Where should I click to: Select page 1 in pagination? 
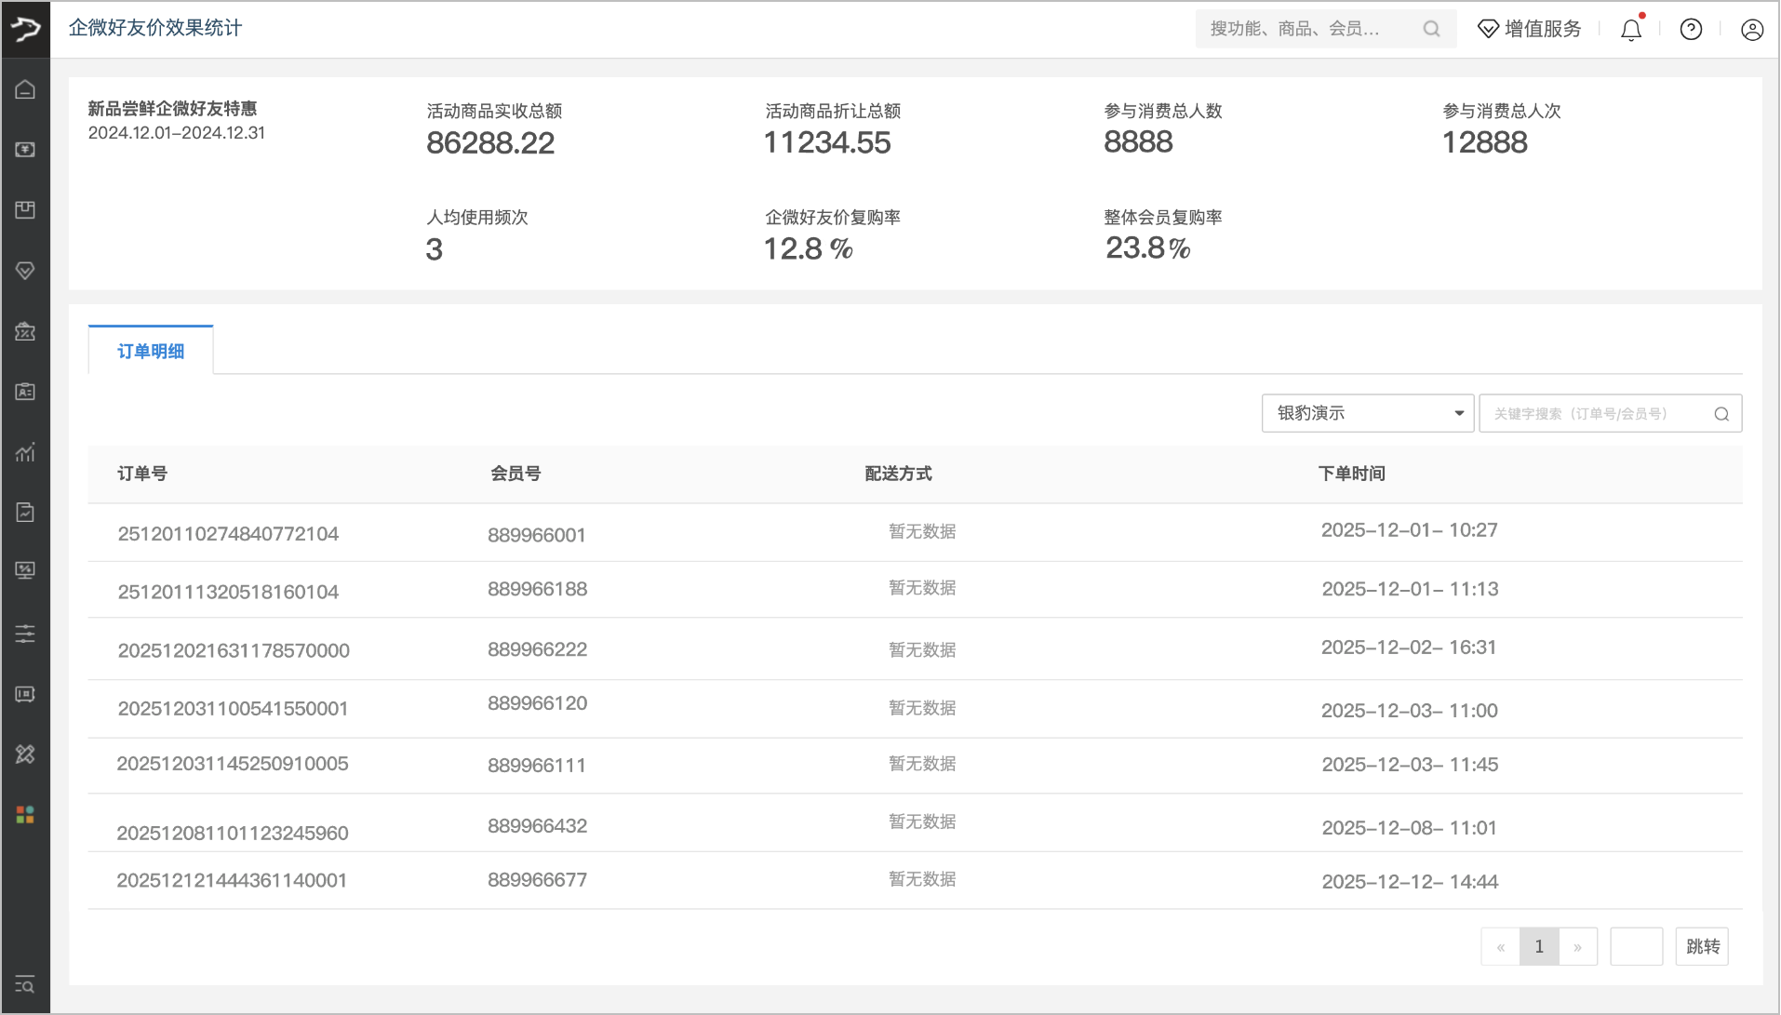point(1539,946)
